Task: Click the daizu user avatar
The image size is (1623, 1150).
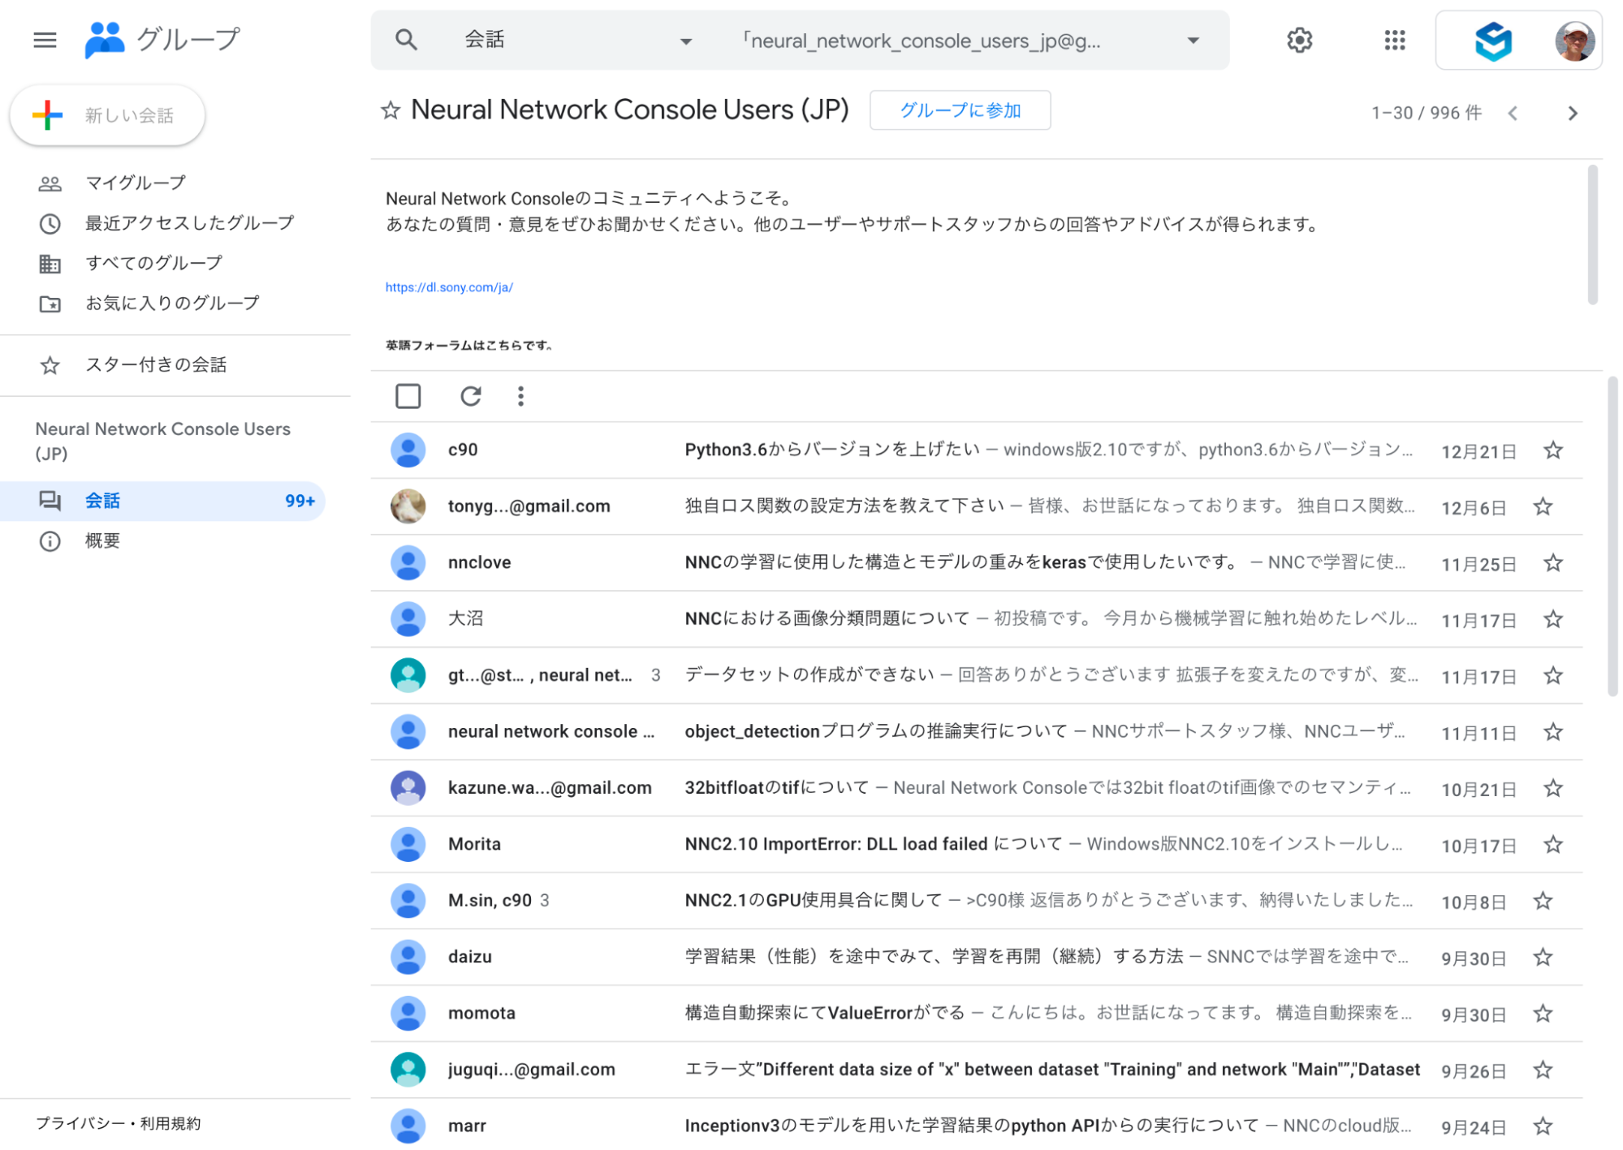Action: tap(408, 957)
